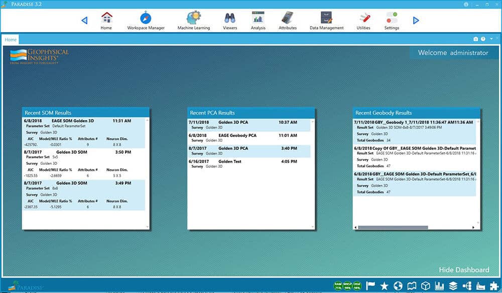Open Workspace Manager
The height and width of the screenshot is (293, 502).
pyautogui.click(x=146, y=21)
